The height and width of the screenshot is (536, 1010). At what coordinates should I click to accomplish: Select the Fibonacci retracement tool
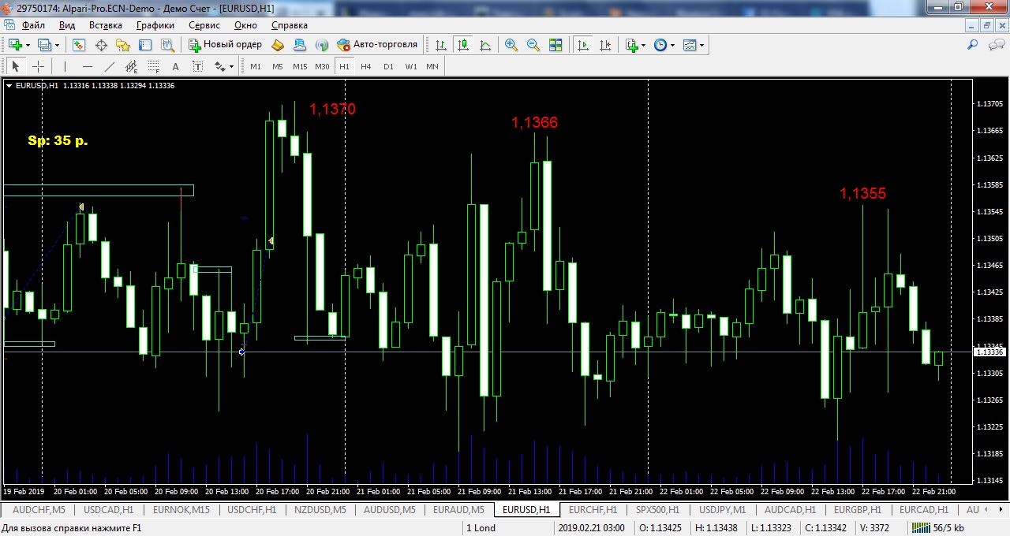tap(153, 66)
